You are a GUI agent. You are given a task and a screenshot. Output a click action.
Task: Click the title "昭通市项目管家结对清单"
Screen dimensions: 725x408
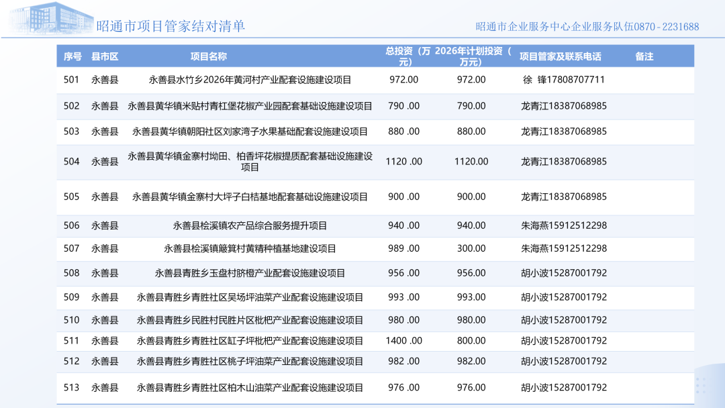[x=170, y=26]
